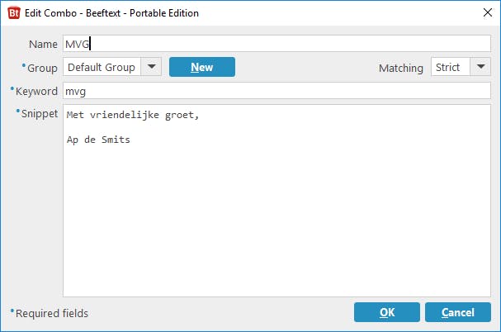Screen dimensions: 501x332
Task: Click the Required fields note
Action: click(x=51, y=314)
